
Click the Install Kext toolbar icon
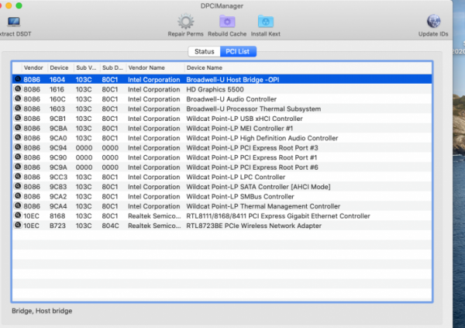tap(265, 22)
